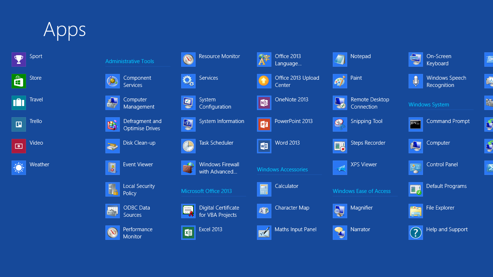Click the "Character Map" label
The width and height of the screenshot is (493, 277).
point(292,208)
